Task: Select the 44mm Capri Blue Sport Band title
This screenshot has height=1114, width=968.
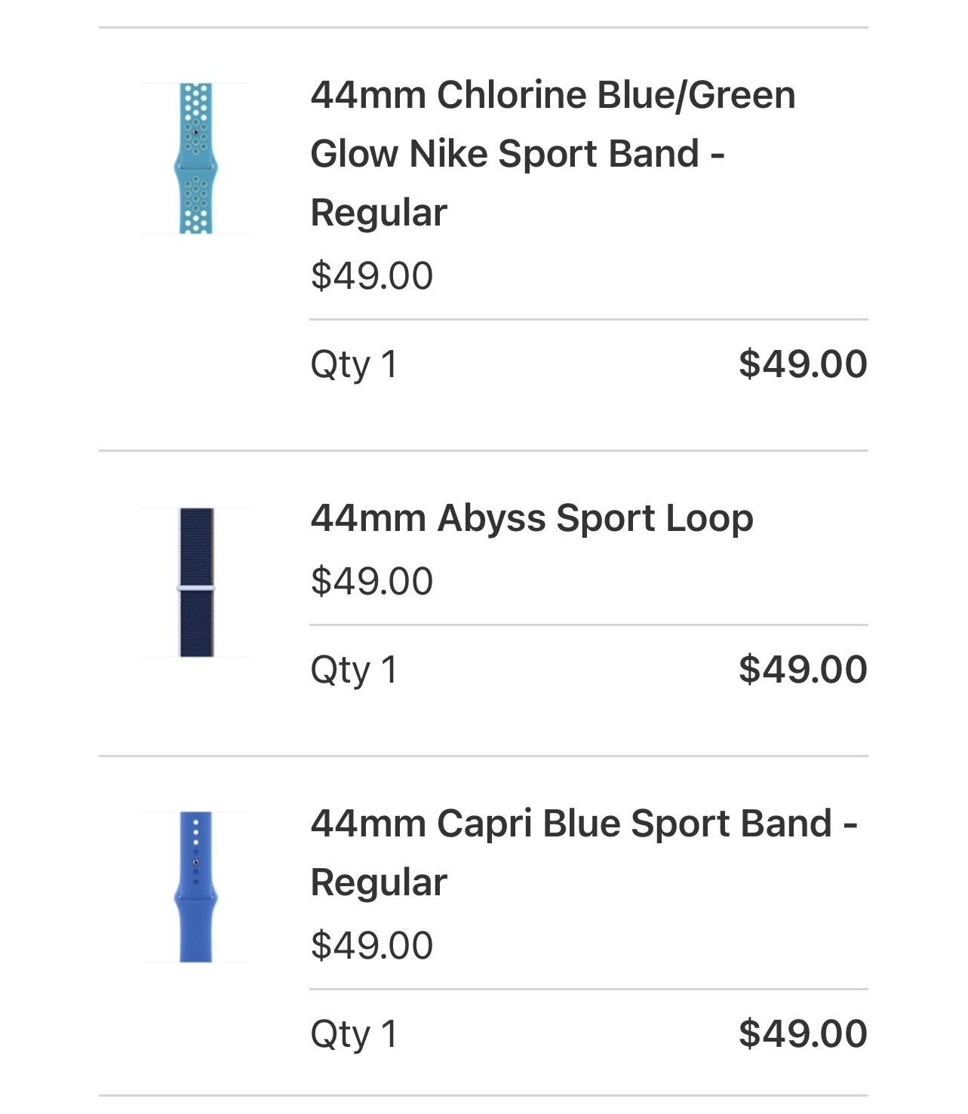Action: click(584, 853)
